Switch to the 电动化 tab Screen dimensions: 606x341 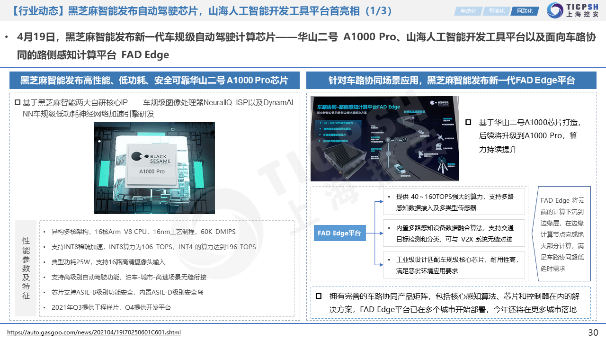pyautogui.click(x=468, y=11)
